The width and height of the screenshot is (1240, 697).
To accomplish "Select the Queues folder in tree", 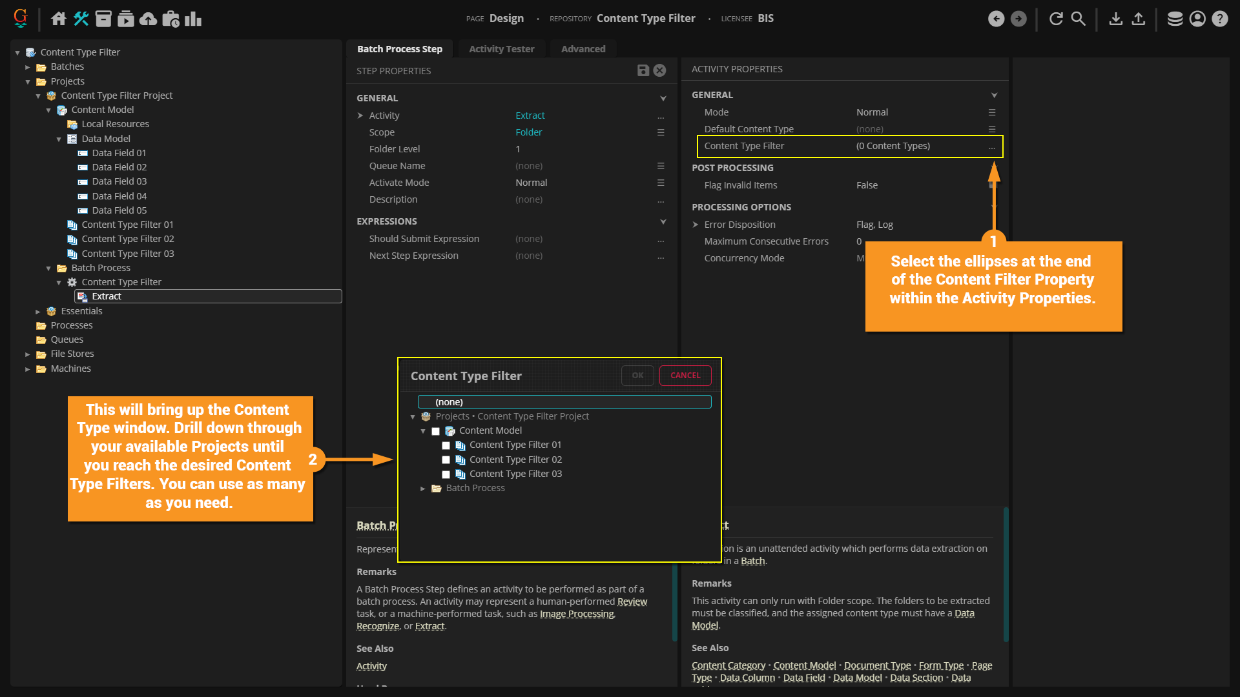I will pyautogui.click(x=67, y=339).
